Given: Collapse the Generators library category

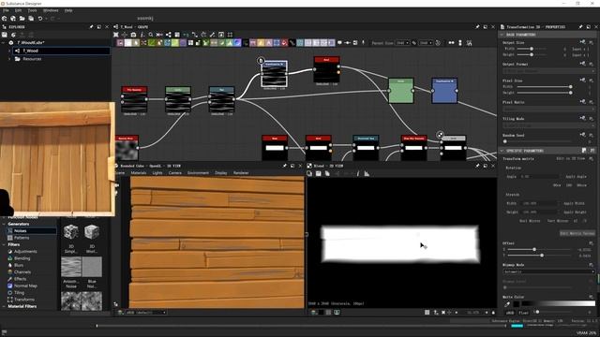Looking at the screenshot, I should click(4, 224).
